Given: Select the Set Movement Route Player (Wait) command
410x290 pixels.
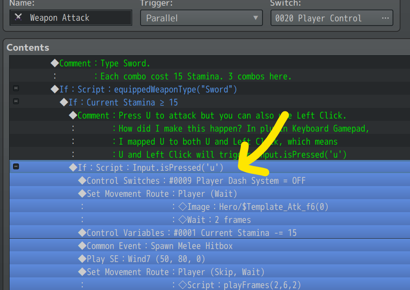Looking at the screenshot, I should point(210,194).
